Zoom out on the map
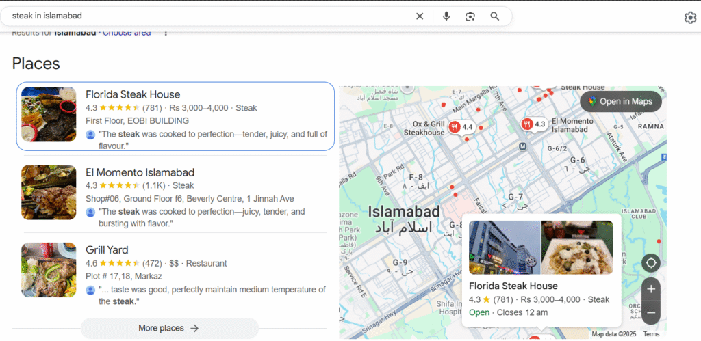 coord(650,312)
